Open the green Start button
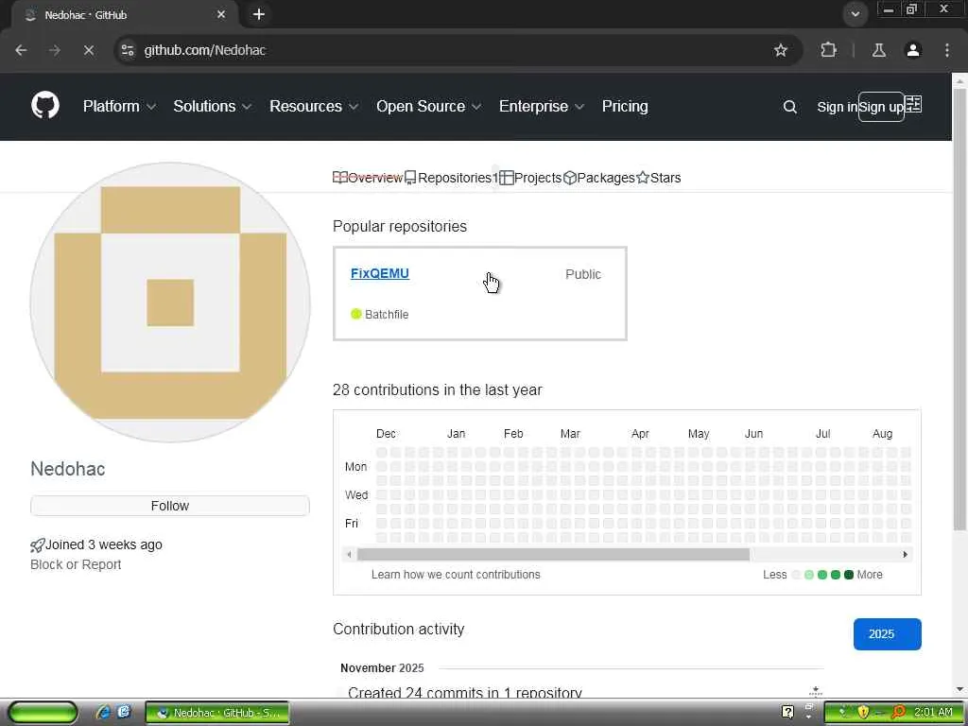This screenshot has height=726, width=968. (x=43, y=712)
